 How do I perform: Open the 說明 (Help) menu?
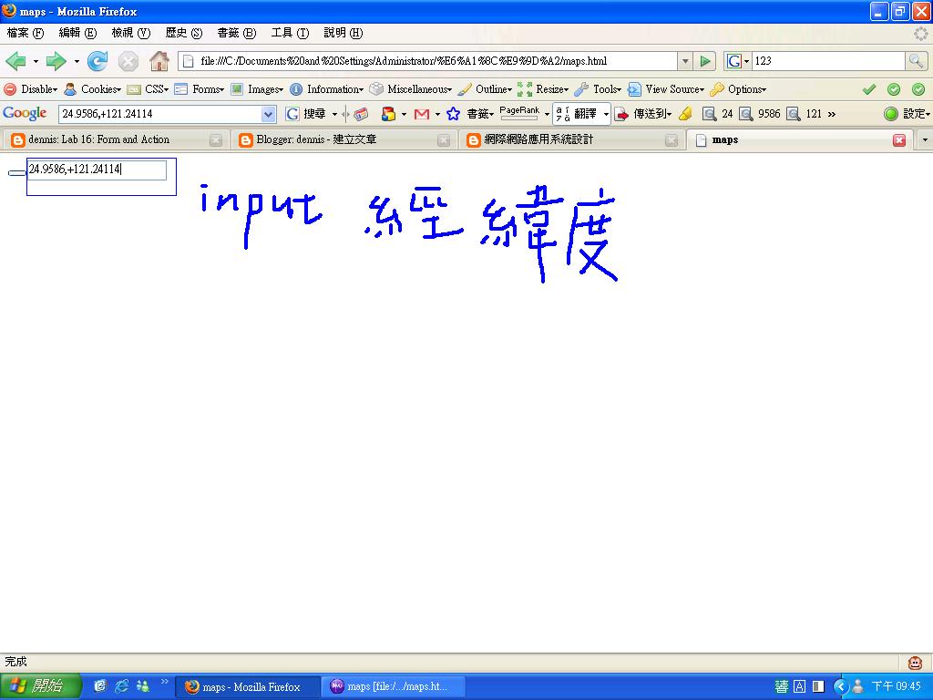(x=343, y=33)
